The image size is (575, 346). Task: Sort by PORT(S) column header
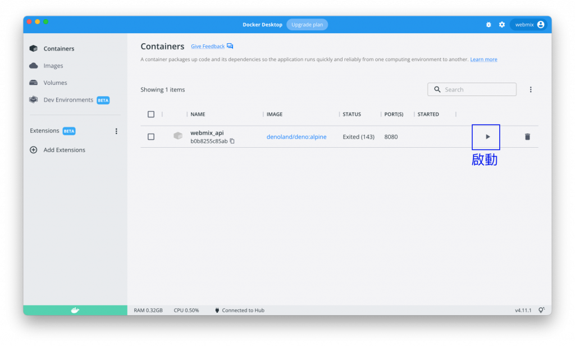tap(394, 114)
